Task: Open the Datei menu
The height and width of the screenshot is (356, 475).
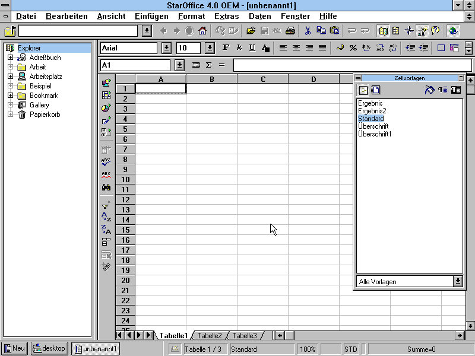Action: (26, 17)
